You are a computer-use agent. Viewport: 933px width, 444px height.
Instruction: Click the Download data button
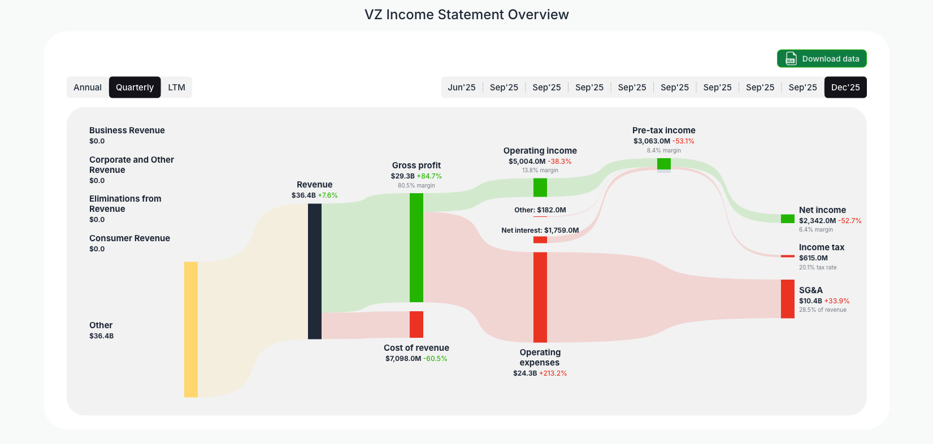click(822, 58)
